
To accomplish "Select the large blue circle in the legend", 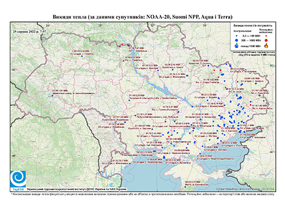I will tap(237, 40).
